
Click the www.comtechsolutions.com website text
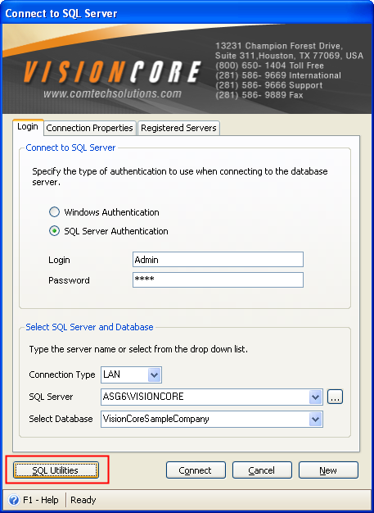pos(112,93)
